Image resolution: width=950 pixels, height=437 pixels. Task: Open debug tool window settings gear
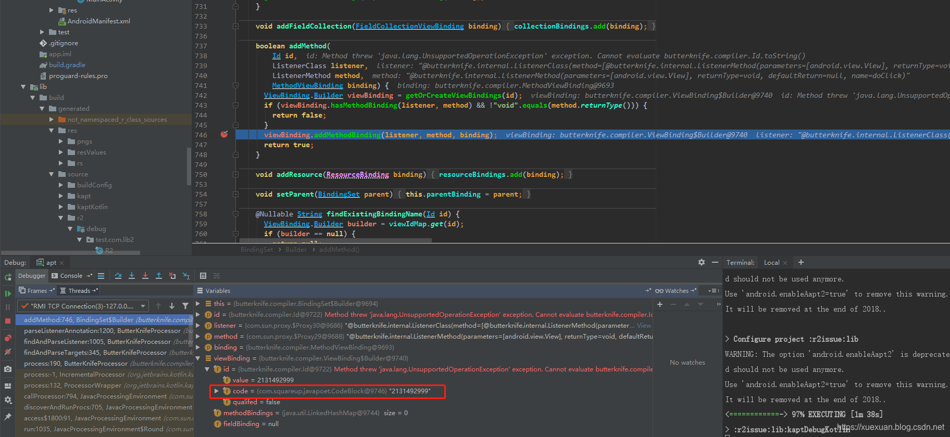(x=702, y=262)
